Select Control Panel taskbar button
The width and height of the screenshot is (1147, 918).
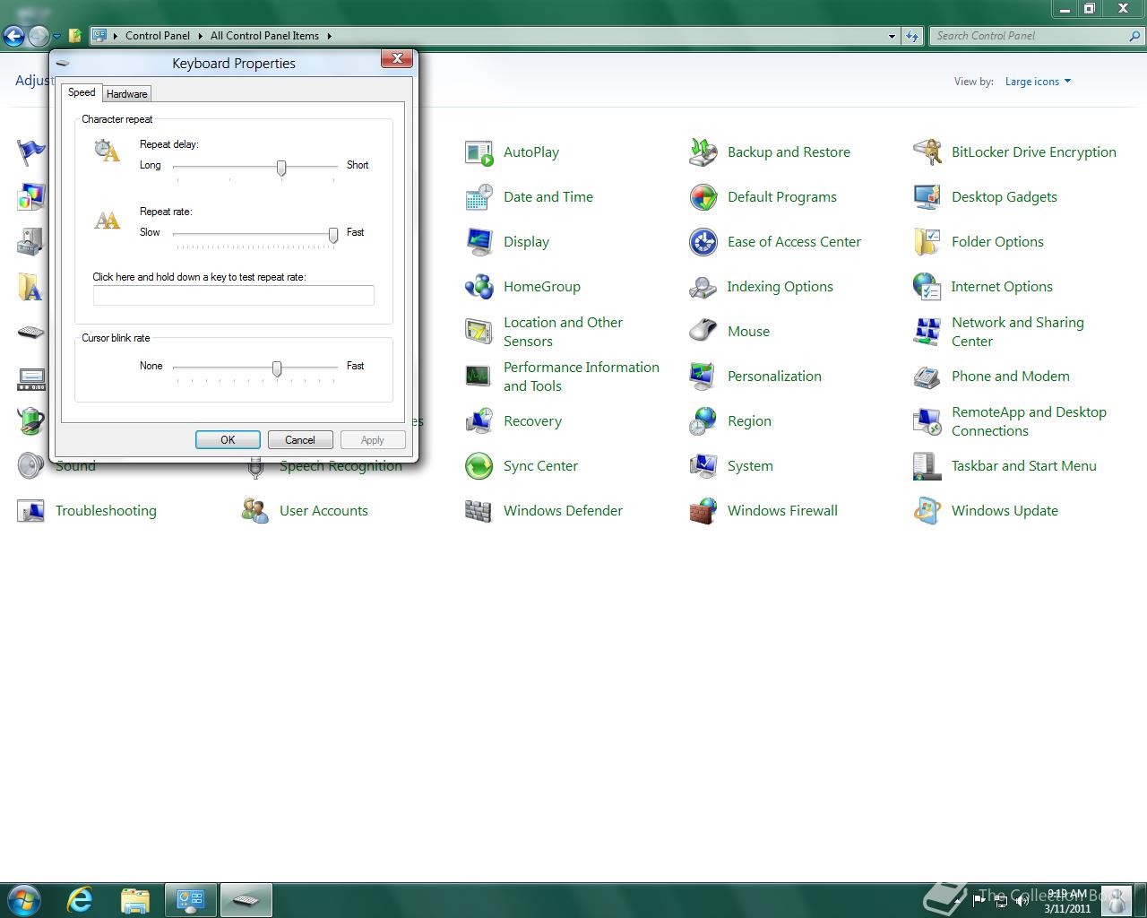coord(191,900)
